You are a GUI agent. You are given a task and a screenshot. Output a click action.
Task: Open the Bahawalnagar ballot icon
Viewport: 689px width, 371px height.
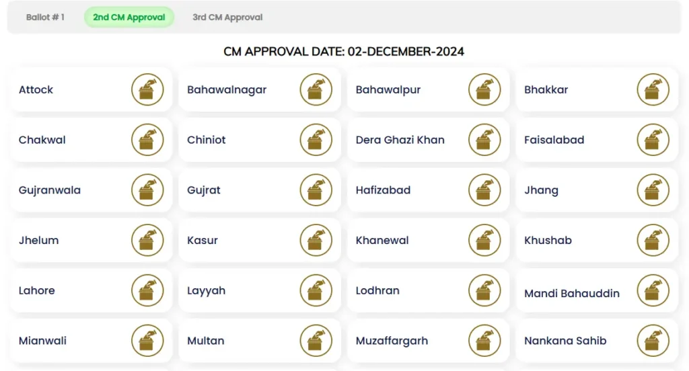click(x=316, y=89)
